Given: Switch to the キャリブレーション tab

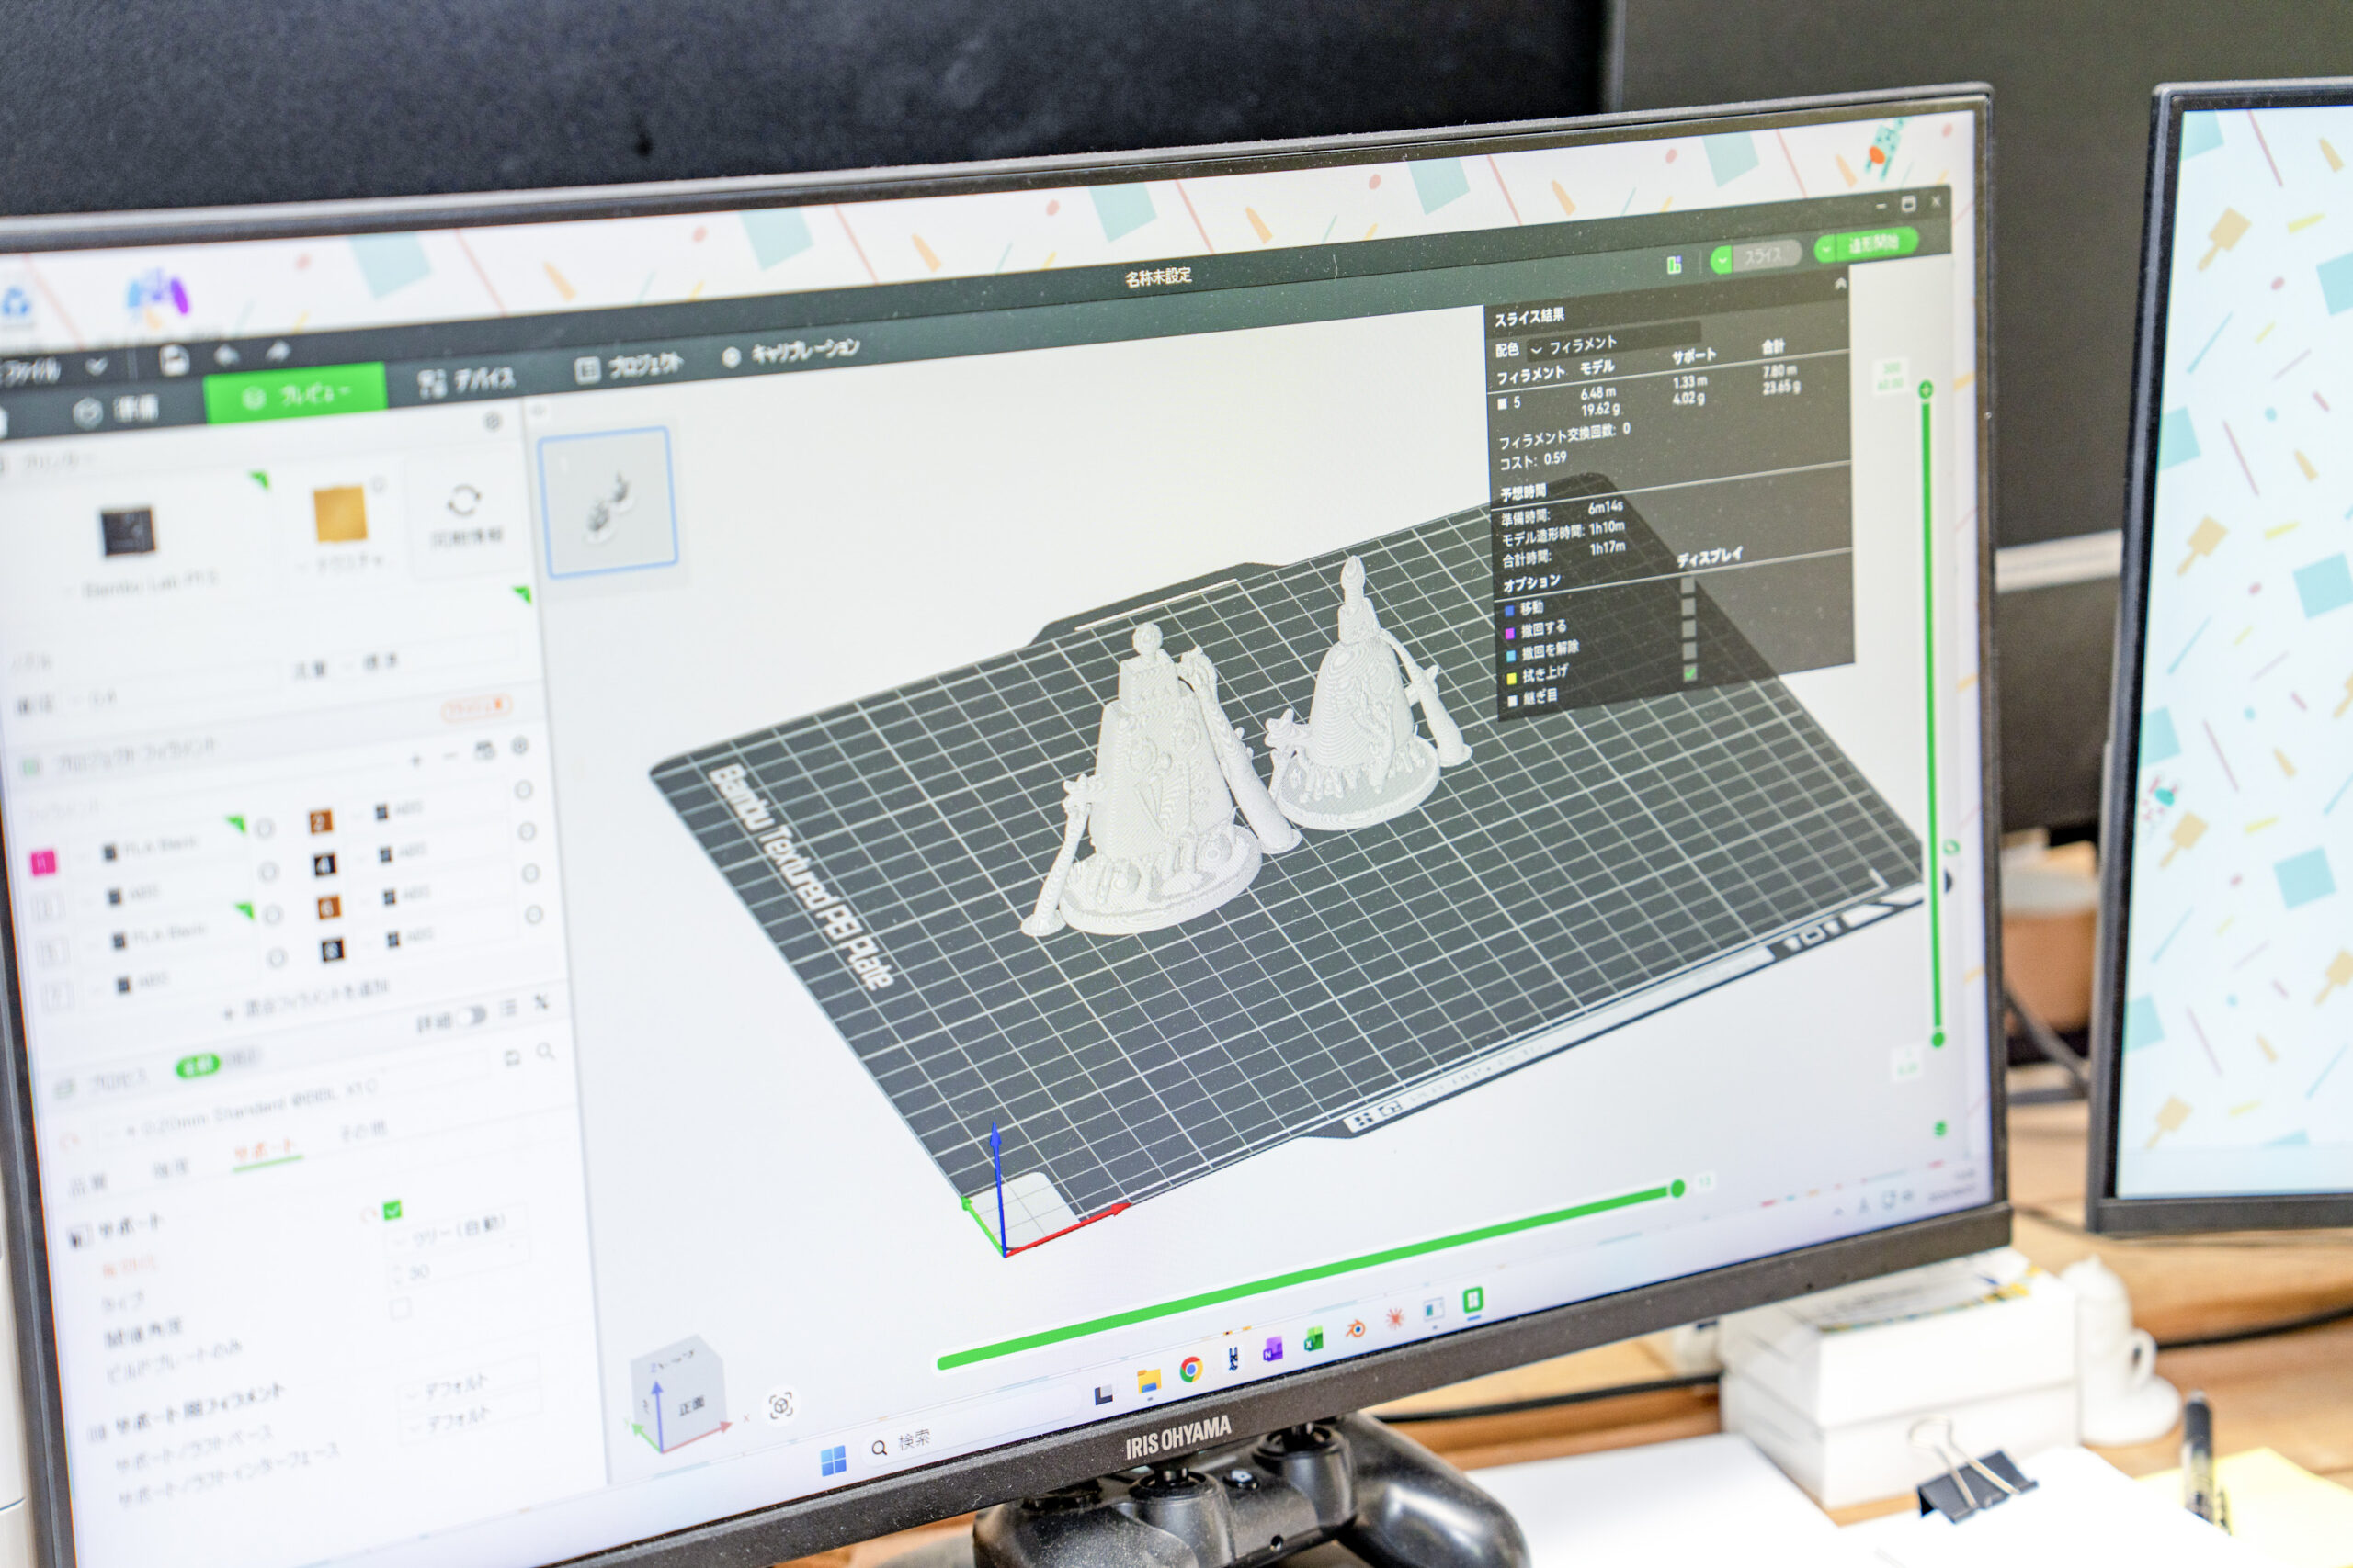Looking at the screenshot, I should 790,351.
